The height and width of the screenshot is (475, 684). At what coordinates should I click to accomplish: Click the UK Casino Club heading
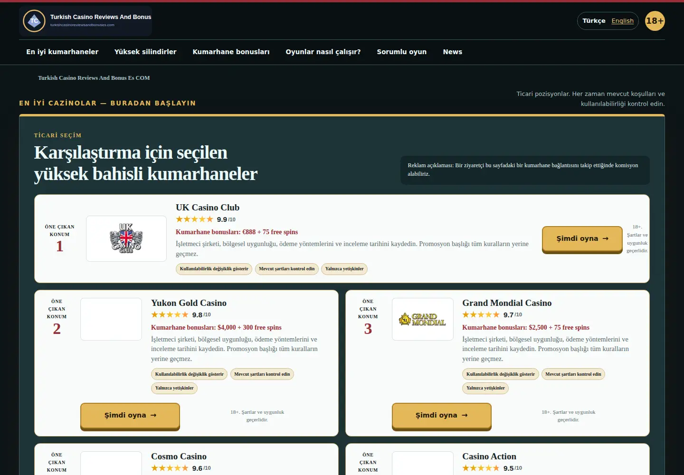click(208, 208)
